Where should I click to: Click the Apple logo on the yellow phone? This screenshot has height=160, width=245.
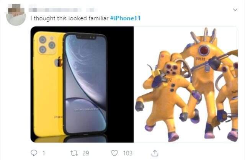point(59,62)
